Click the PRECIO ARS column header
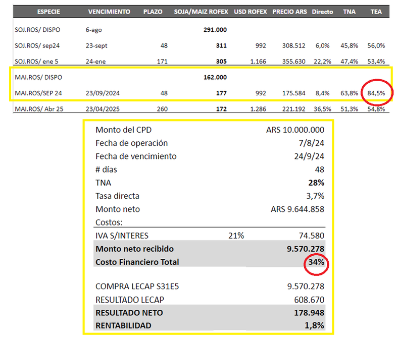Image resolution: width=399 pixels, height=341 pixels. tap(289, 12)
